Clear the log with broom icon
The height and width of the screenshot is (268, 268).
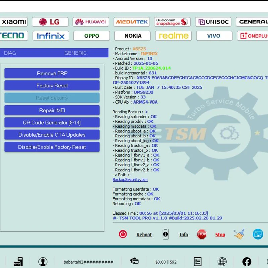click(239, 234)
